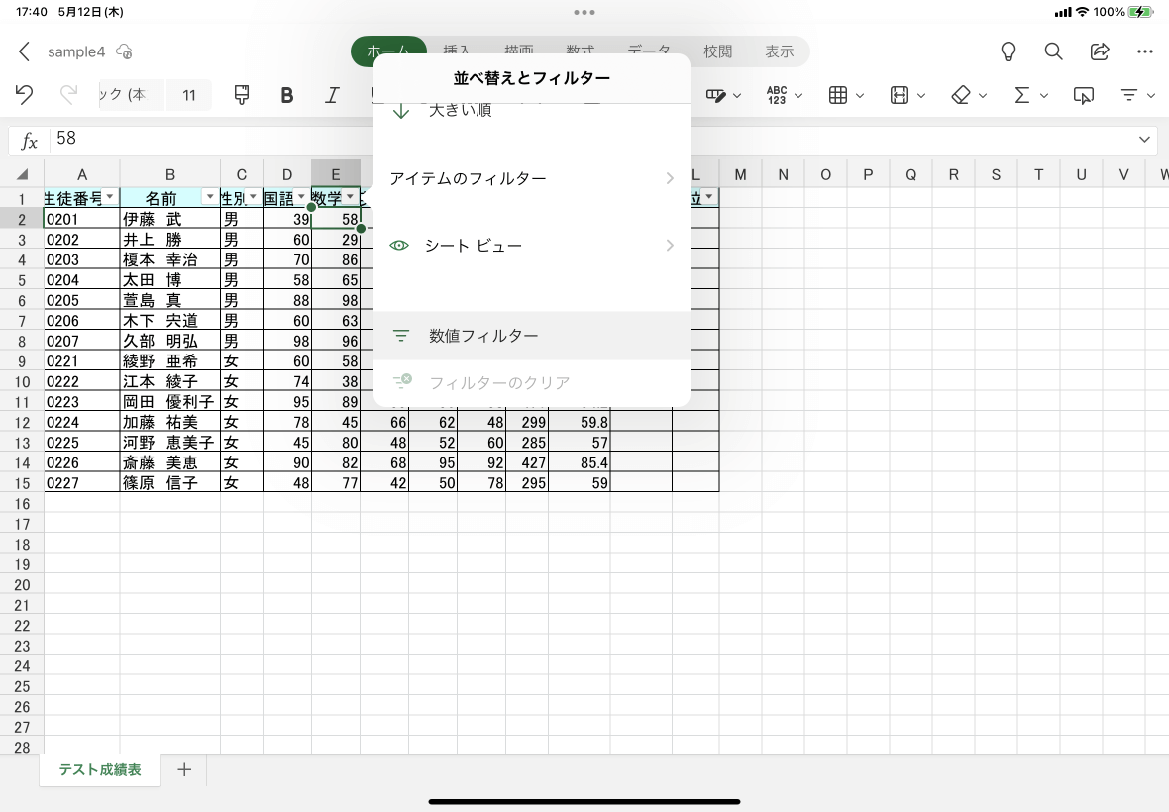Tap the フィルターのクリア option
The height and width of the screenshot is (812, 1169).
click(x=532, y=383)
